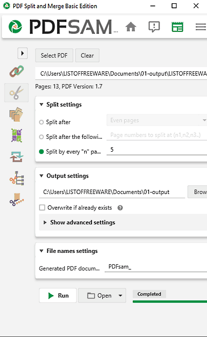Image resolution: width=207 pixels, height=337 pixels.
Task: Select the Split scissors tool icon
Action: (x=17, y=92)
